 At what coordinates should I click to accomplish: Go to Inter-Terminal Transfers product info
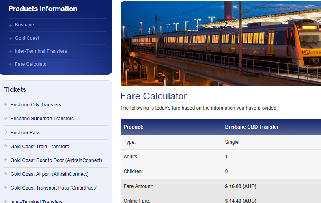(41, 51)
